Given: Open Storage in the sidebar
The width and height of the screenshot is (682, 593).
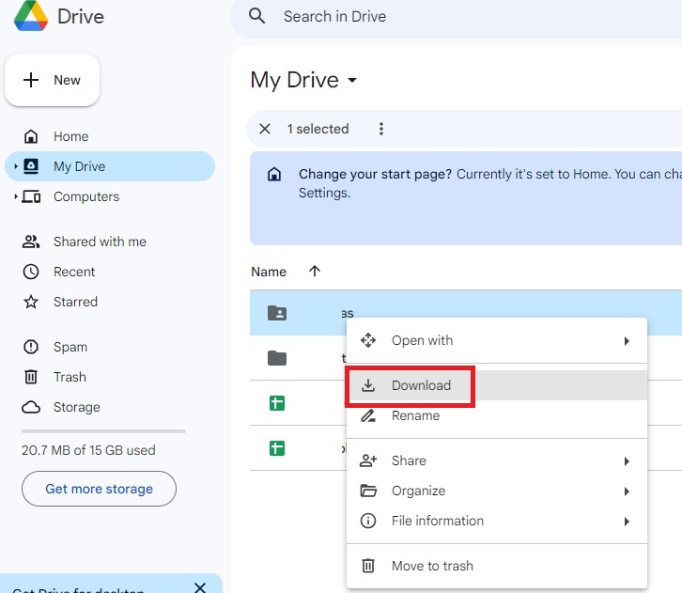Looking at the screenshot, I should pyautogui.click(x=110, y=407).
